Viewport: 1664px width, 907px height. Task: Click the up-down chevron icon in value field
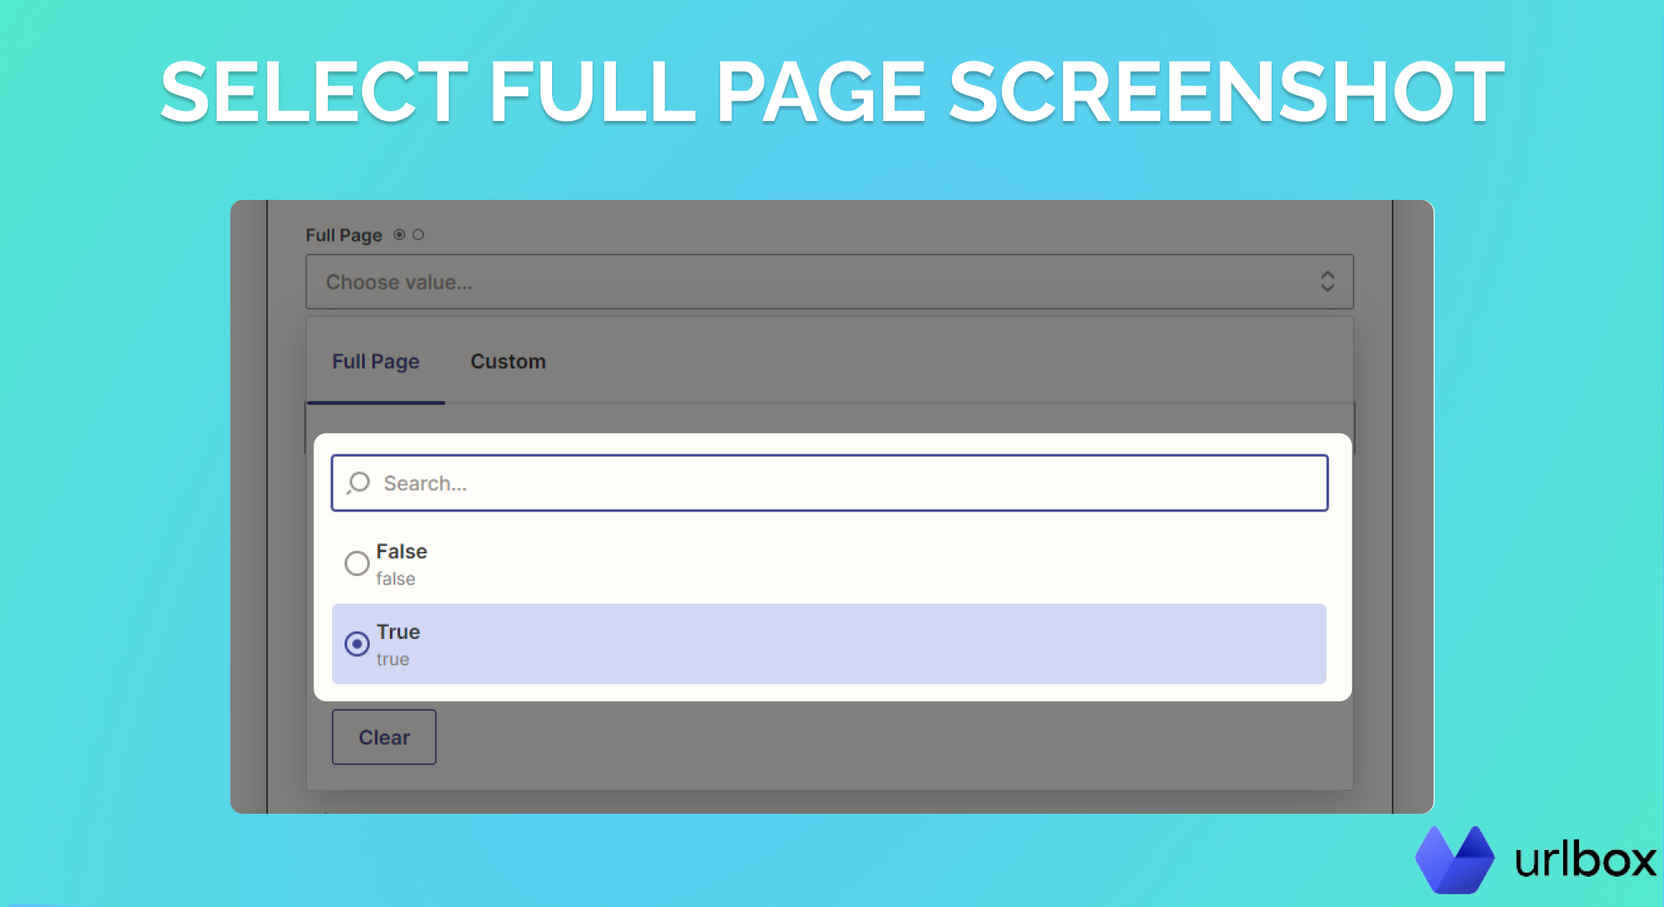[1327, 281]
